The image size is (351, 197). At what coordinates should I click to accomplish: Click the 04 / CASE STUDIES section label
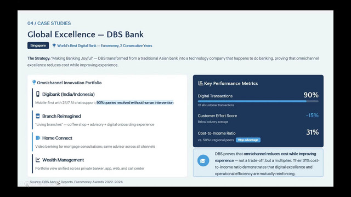pyautogui.click(x=49, y=23)
